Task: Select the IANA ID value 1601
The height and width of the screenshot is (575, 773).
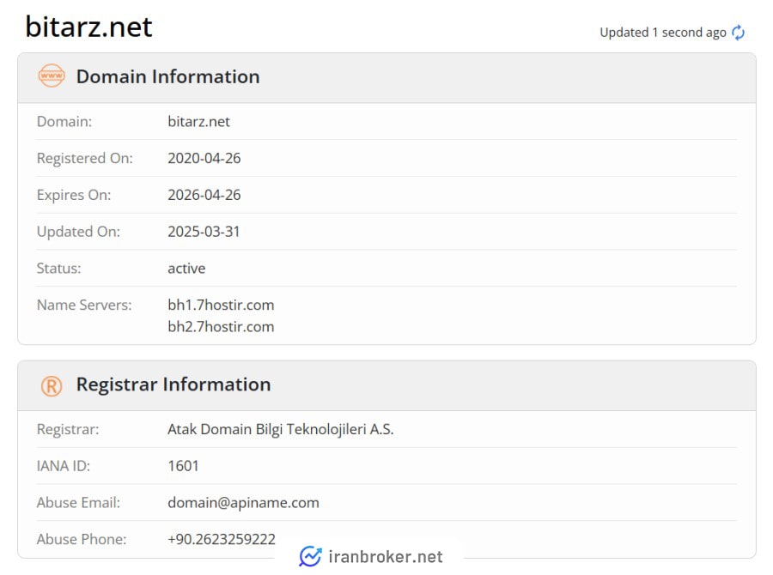Action: (x=183, y=466)
